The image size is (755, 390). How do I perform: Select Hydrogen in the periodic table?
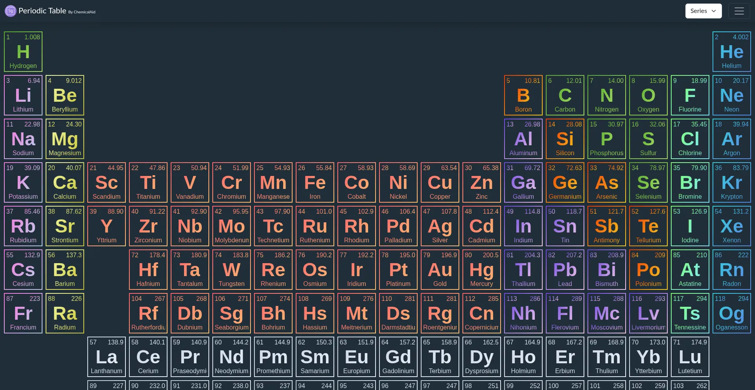pyautogui.click(x=22, y=51)
